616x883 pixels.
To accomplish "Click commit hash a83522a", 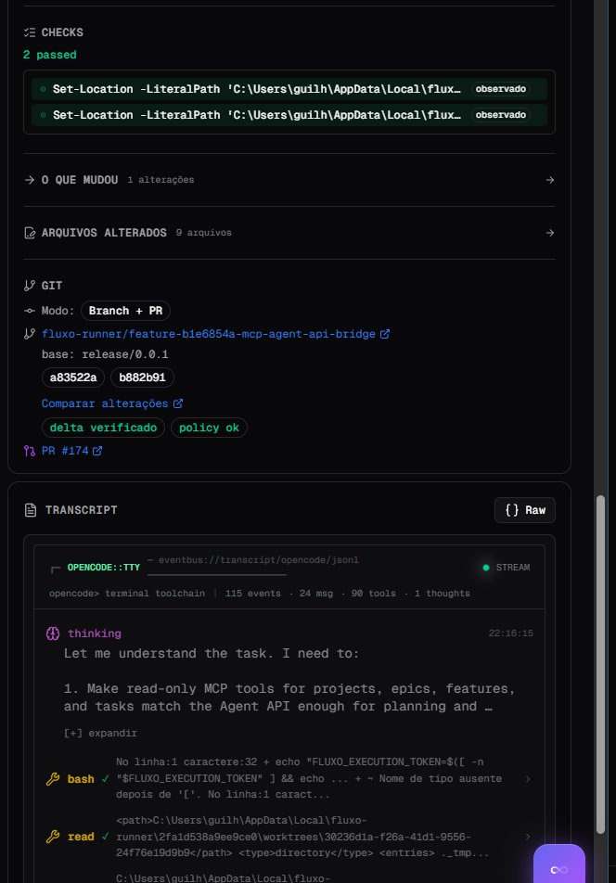I will click(73, 378).
